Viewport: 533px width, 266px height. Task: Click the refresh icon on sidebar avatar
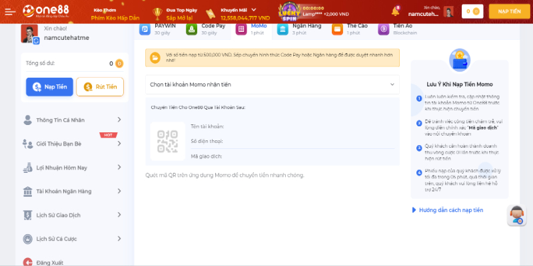36,41
